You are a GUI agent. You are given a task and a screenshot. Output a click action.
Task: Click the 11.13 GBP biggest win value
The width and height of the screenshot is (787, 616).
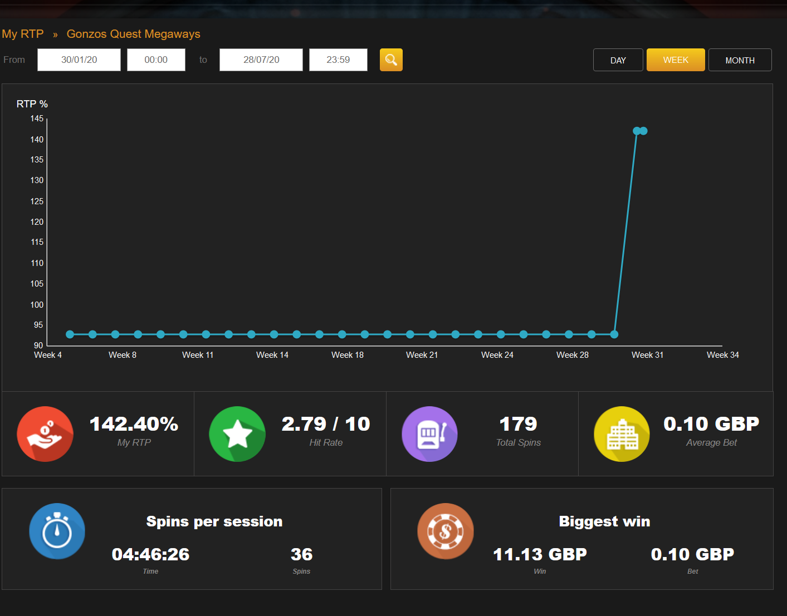pos(540,554)
